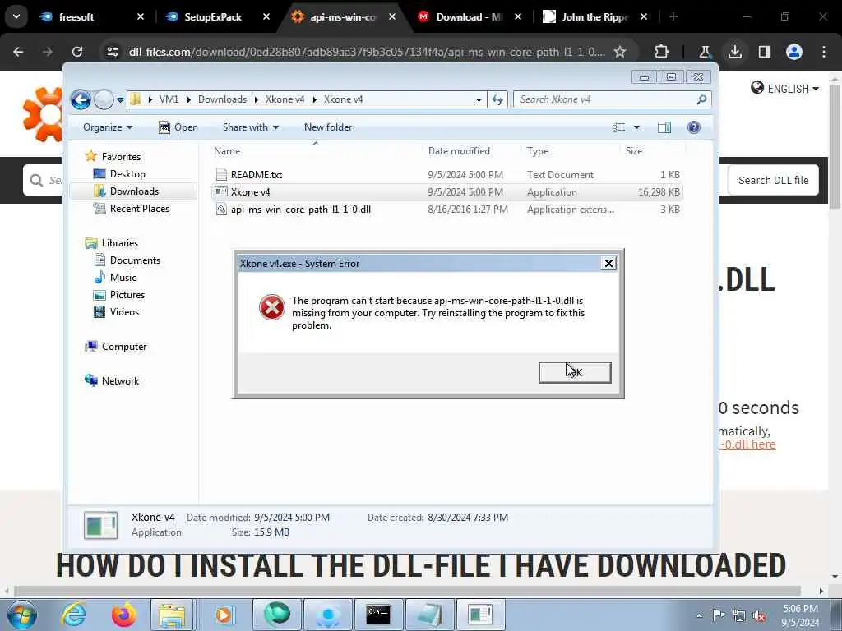Open the Share with menu
The width and height of the screenshot is (842, 631).
point(251,127)
